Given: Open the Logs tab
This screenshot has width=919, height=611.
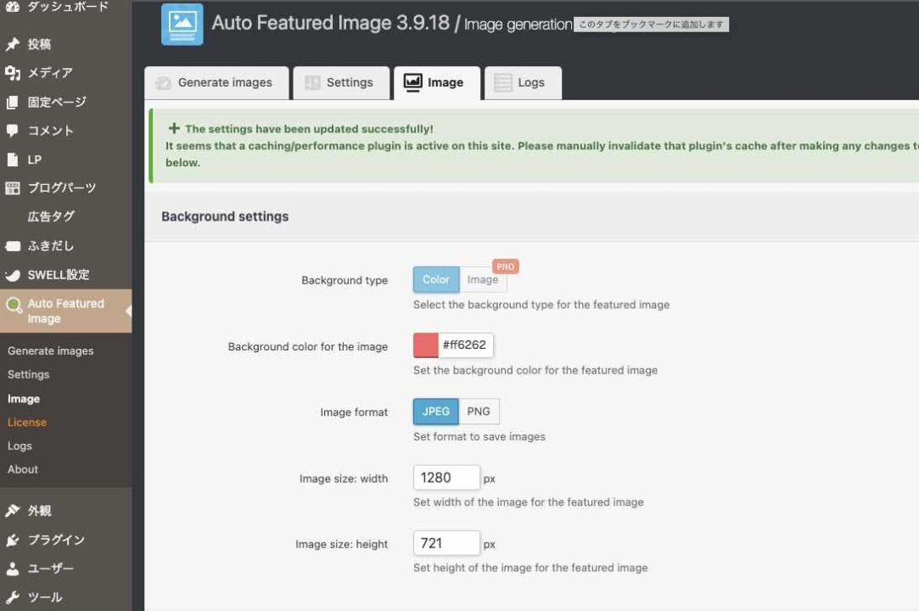Looking at the screenshot, I should pos(523,82).
